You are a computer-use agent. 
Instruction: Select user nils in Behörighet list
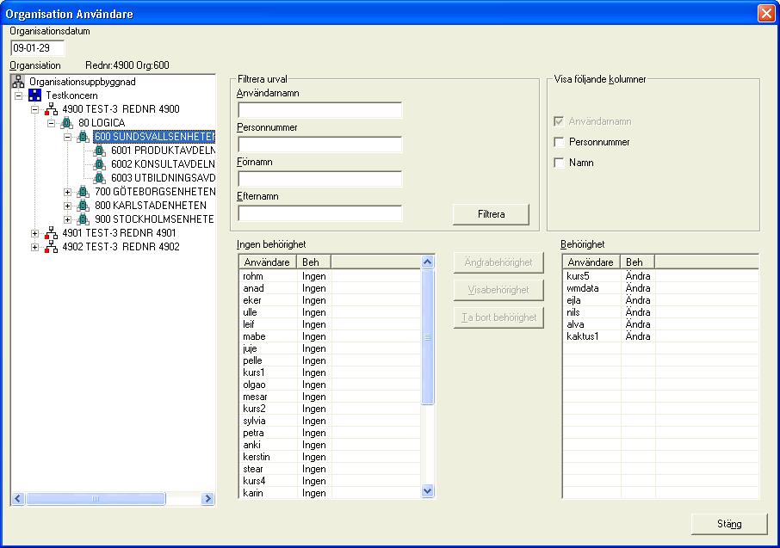tap(573, 312)
